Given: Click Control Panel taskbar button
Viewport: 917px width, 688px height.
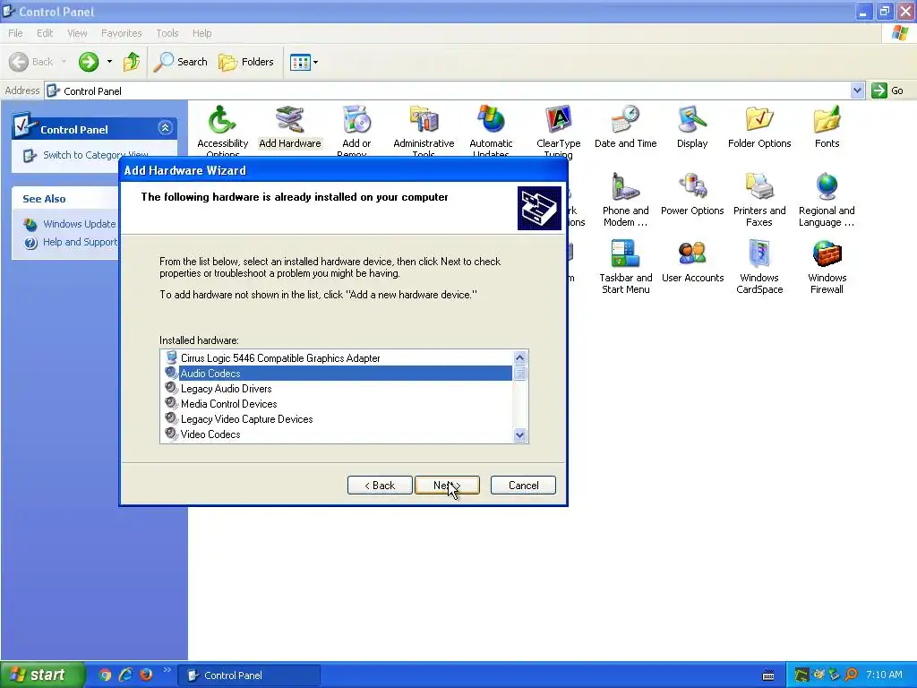Looking at the screenshot, I should click(x=249, y=675).
